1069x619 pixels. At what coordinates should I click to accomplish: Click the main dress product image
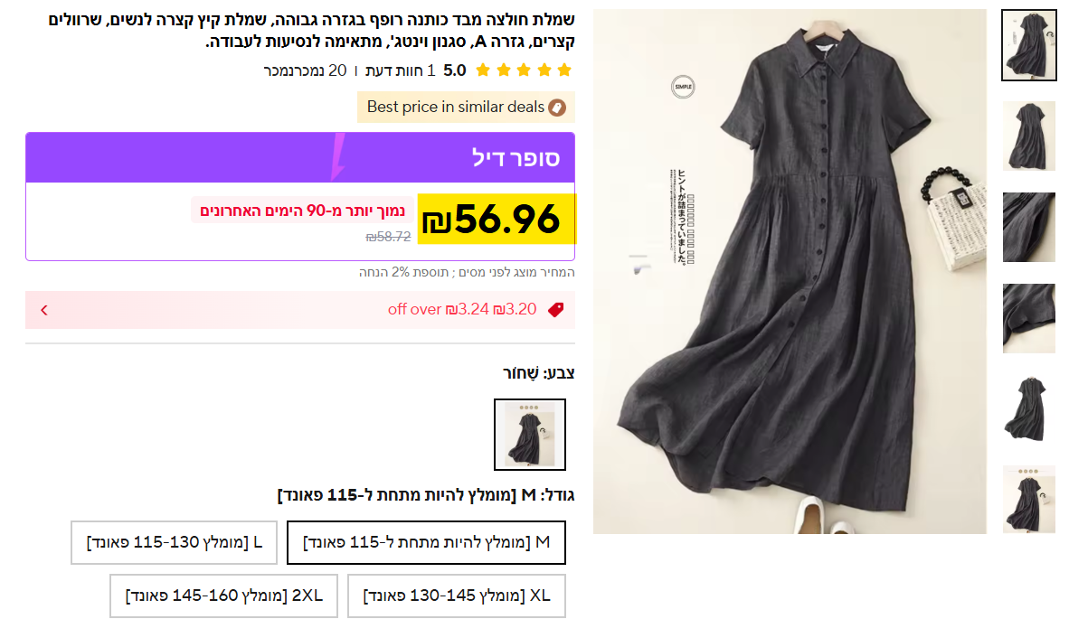(x=790, y=271)
